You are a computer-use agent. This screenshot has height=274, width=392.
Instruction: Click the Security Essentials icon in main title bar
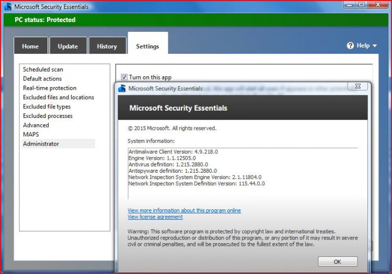[8, 6]
